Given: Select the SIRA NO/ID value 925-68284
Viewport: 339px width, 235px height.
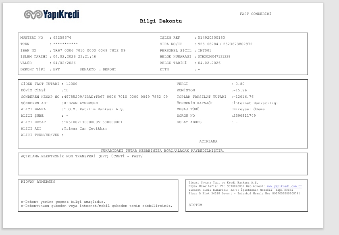Looking at the screenshot, I should click(x=208, y=44).
